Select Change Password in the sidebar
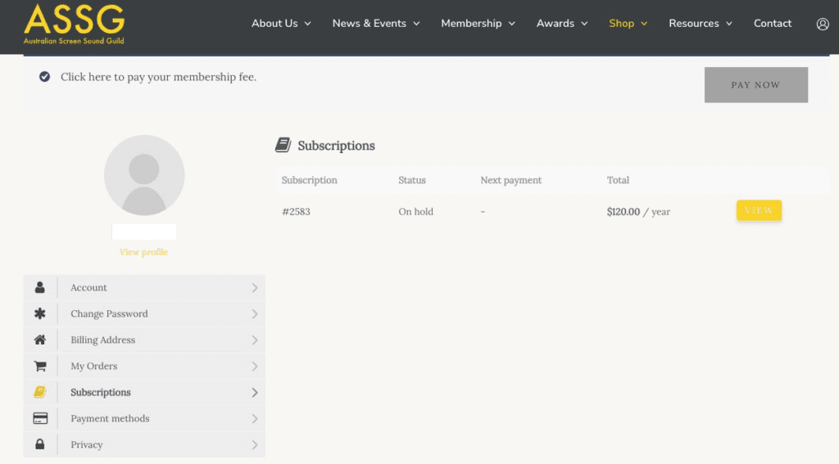 [144, 313]
